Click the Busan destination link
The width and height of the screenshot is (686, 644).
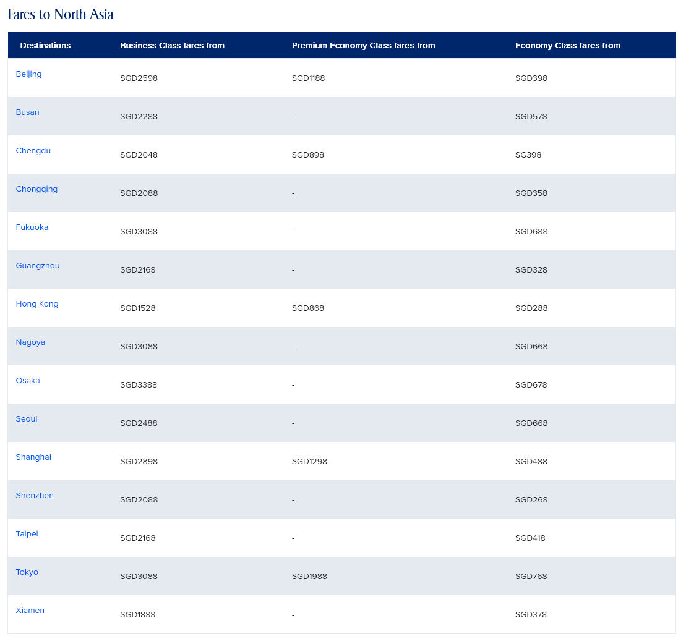click(x=27, y=112)
